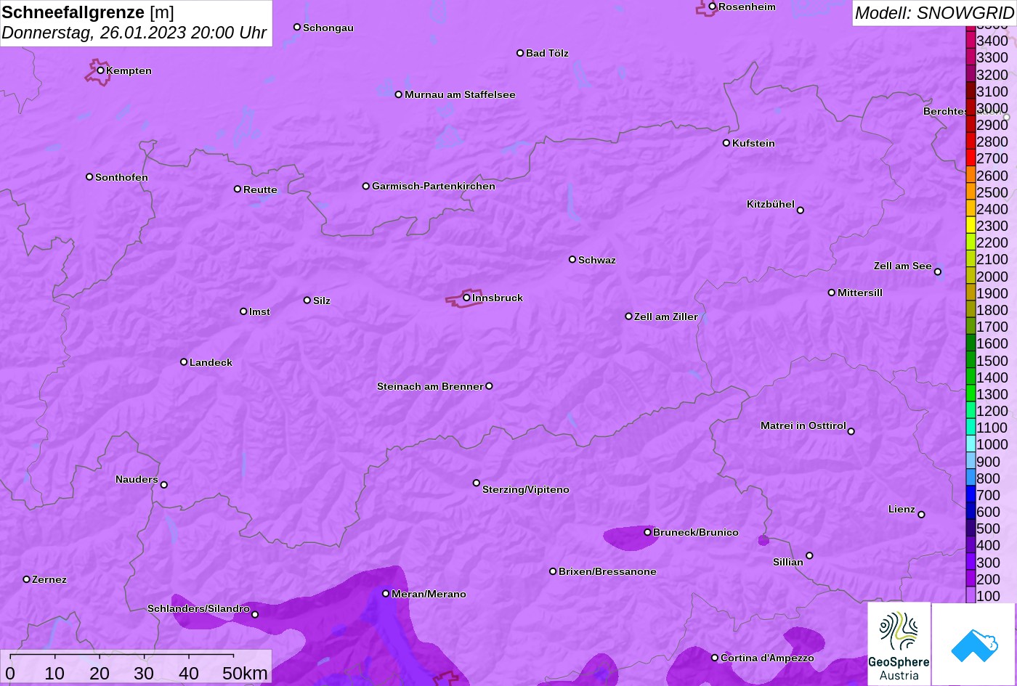Select the Cortina d'Ampezzo marker dot
Screen dimensions: 1017x686
[715, 658]
